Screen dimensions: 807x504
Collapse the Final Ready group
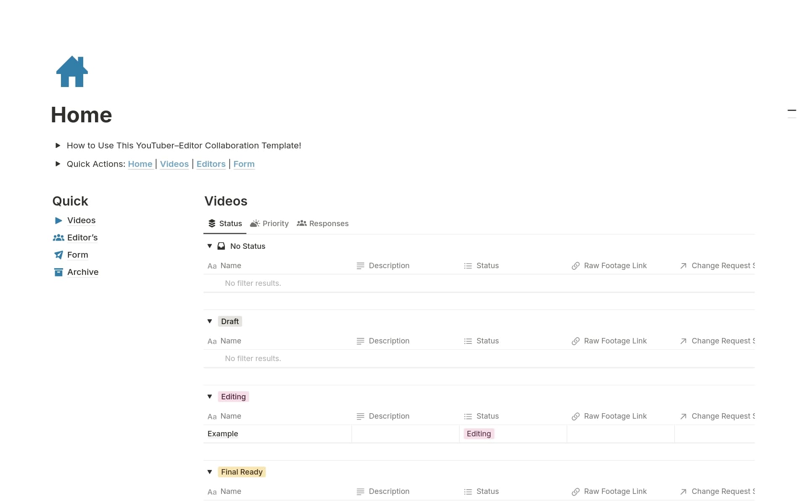(210, 472)
